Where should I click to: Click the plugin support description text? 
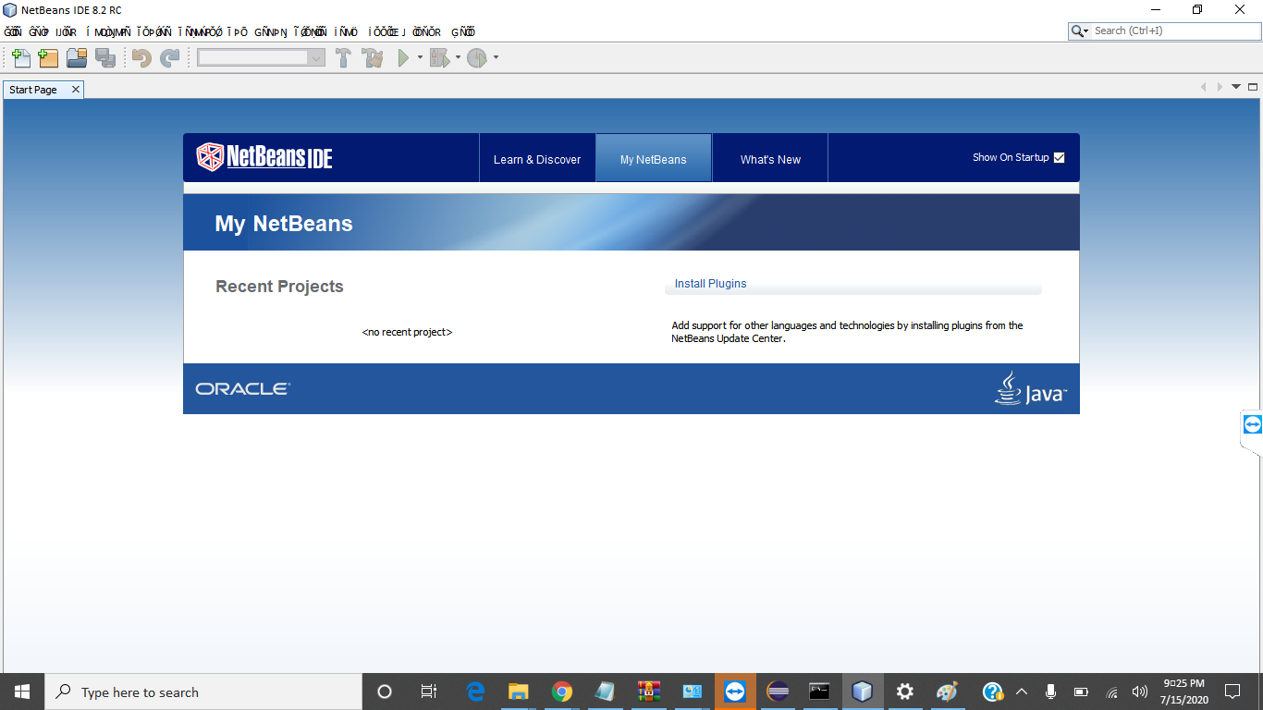pyautogui.click(x=847, y=332)
